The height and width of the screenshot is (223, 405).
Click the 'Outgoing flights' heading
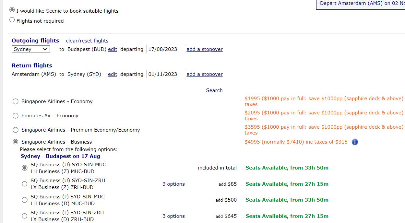(x=35, y=41)
